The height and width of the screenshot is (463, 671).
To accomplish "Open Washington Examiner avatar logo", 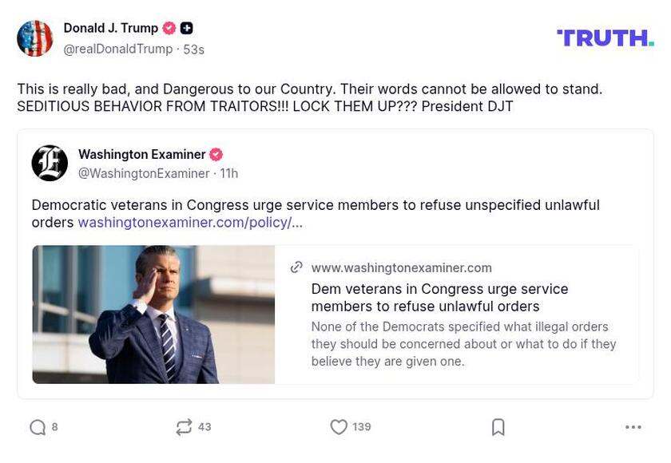I will click(50, 163).
